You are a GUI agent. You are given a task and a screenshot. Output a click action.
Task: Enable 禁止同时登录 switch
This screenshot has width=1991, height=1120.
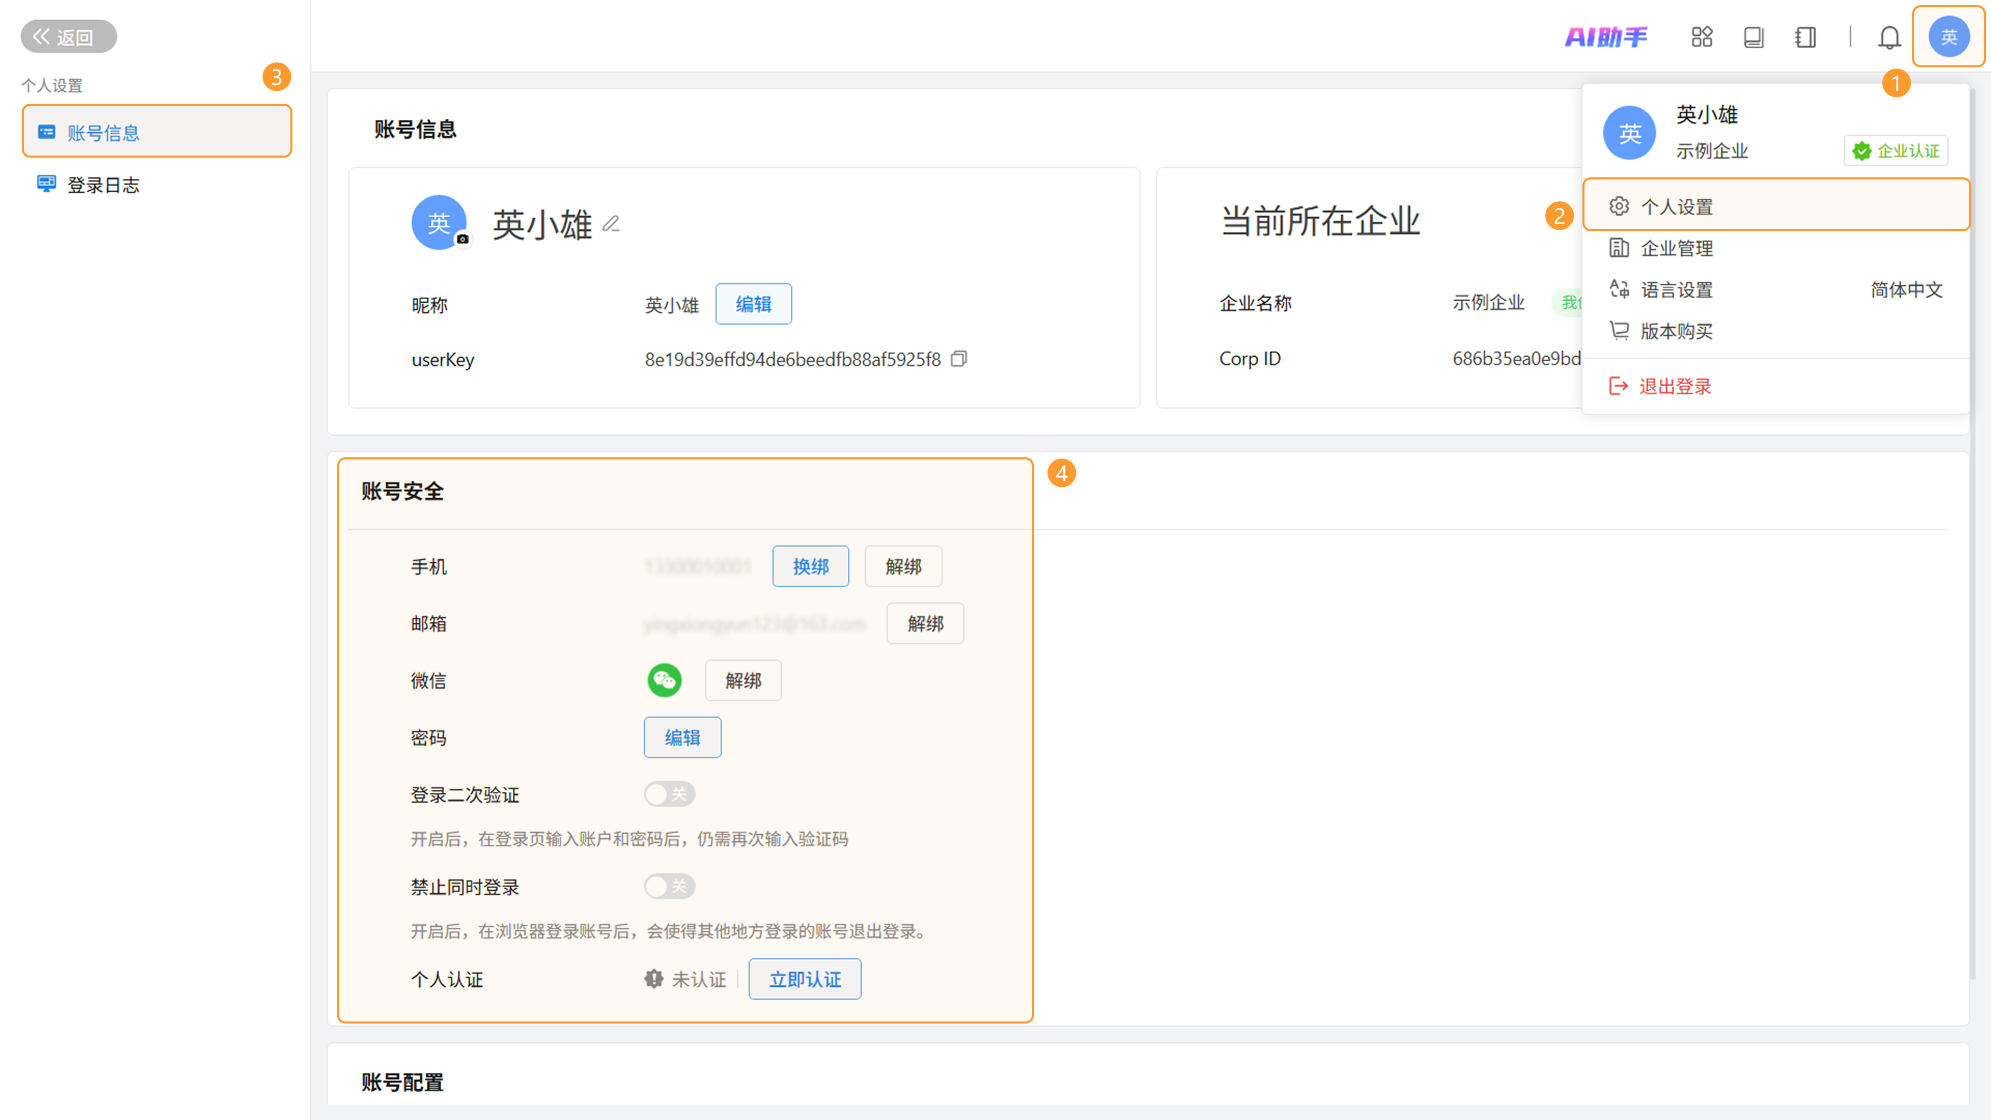point(669,886)
